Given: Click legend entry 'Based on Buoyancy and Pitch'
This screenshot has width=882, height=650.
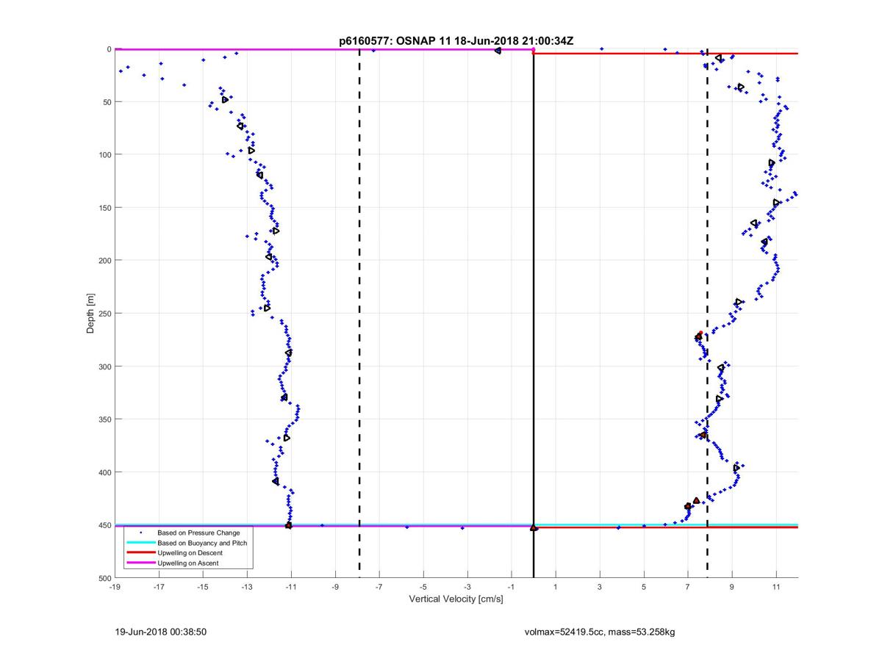Looking at the screenshot, I should tap(202, 542).
